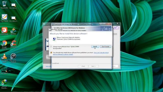
Task: Click the UFI Setup title bar icon
Action: (44, 24)
